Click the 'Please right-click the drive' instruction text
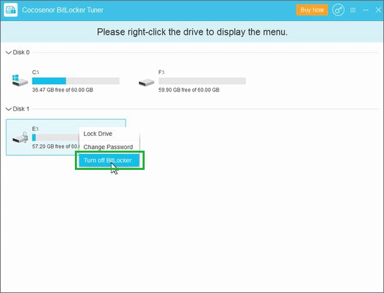384x293 pixels. tap(192, 32)
